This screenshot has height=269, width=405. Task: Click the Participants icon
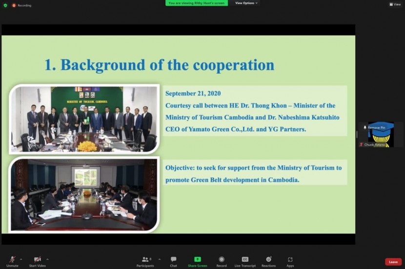click(x=145, y=260)
